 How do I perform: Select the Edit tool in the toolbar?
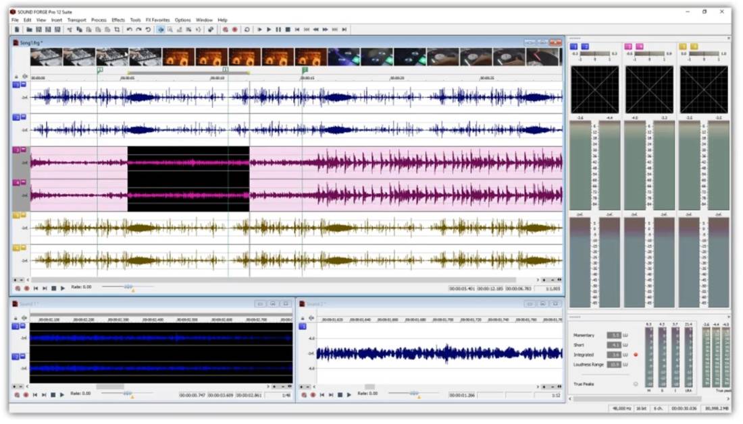click(x=161, y=30)
